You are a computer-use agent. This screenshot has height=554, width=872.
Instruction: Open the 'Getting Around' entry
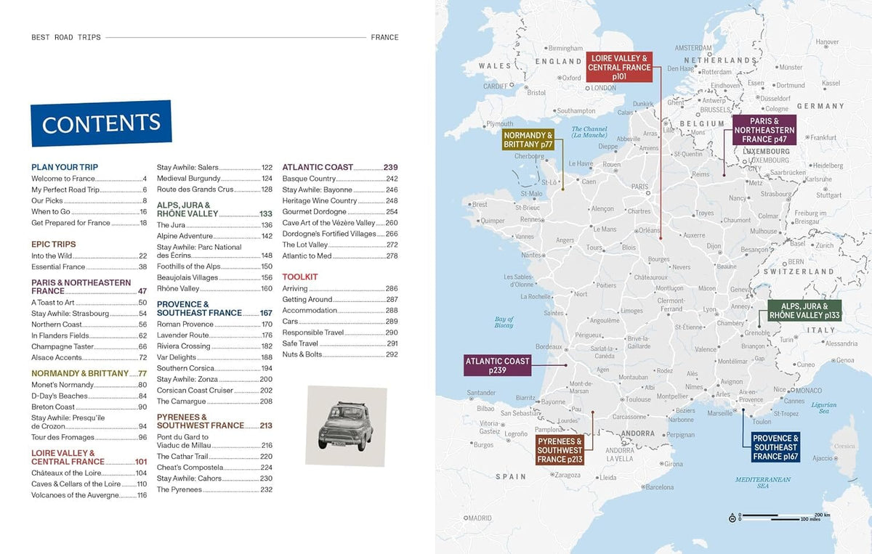click(340, 299)
